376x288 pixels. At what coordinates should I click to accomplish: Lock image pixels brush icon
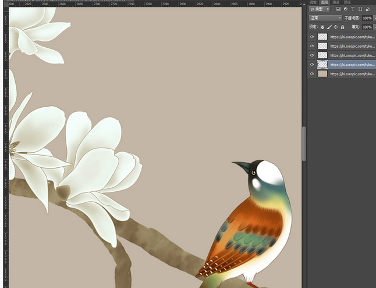(329, 27)
